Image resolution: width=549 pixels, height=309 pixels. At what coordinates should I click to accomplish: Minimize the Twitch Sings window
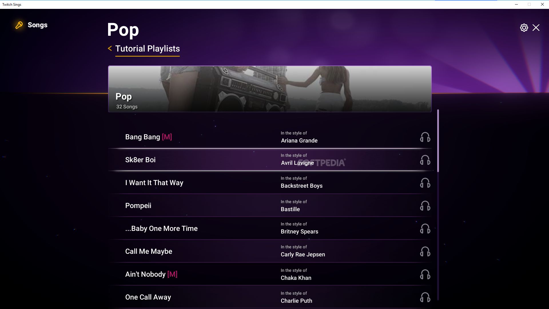(516, 4)
